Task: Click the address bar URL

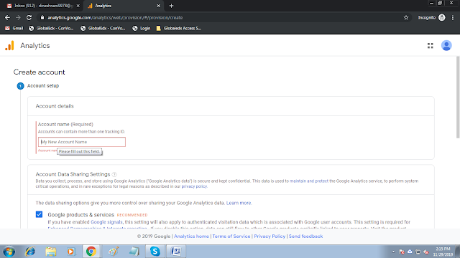Action: tap(115, 17)
